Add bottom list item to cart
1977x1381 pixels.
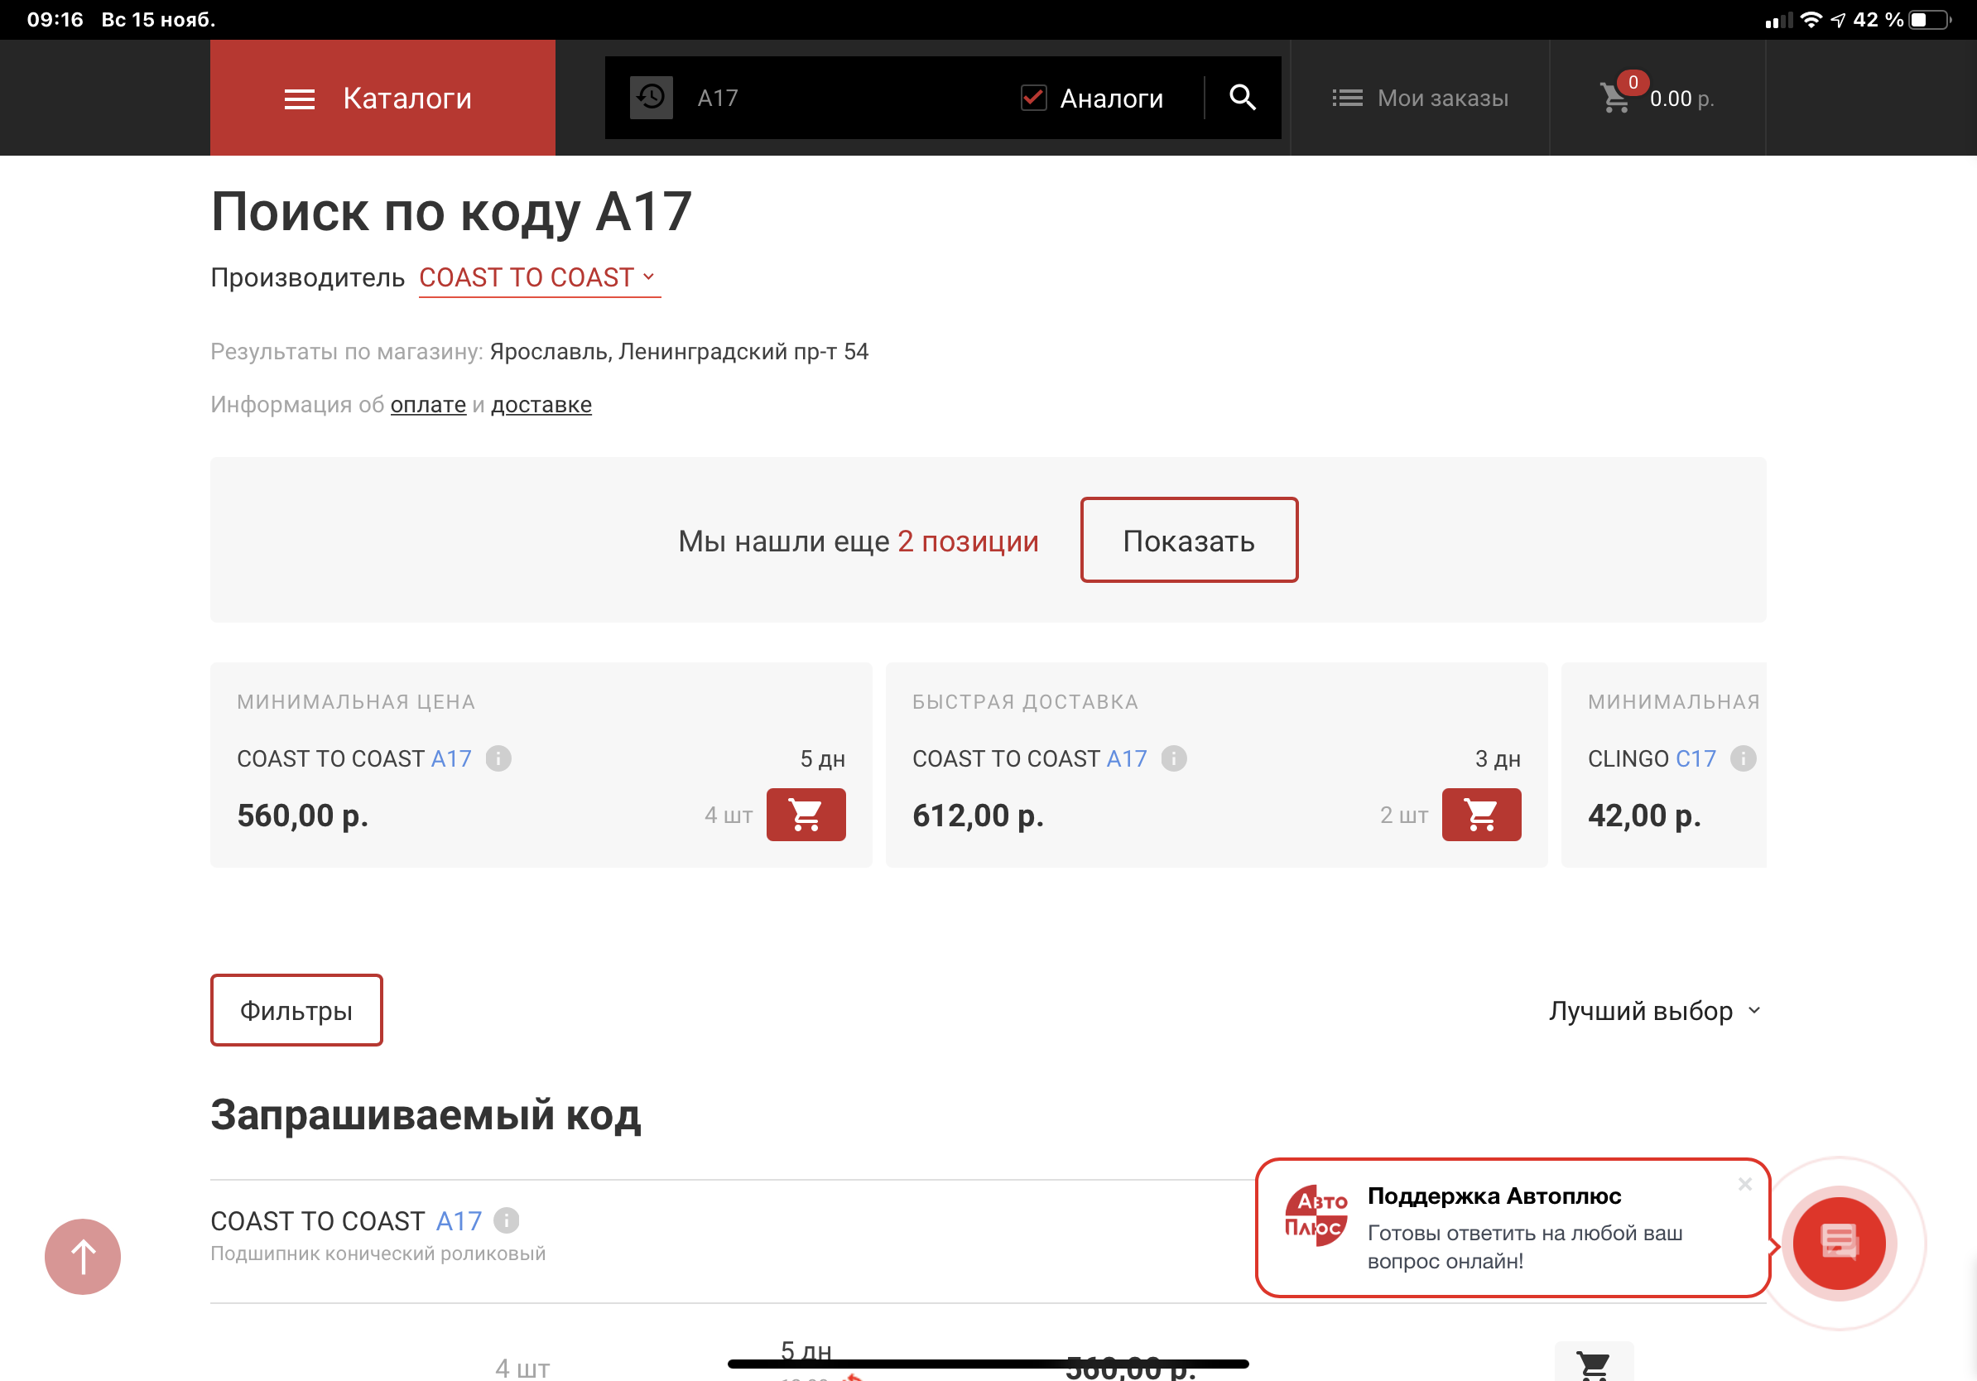coord(1594,1363)
